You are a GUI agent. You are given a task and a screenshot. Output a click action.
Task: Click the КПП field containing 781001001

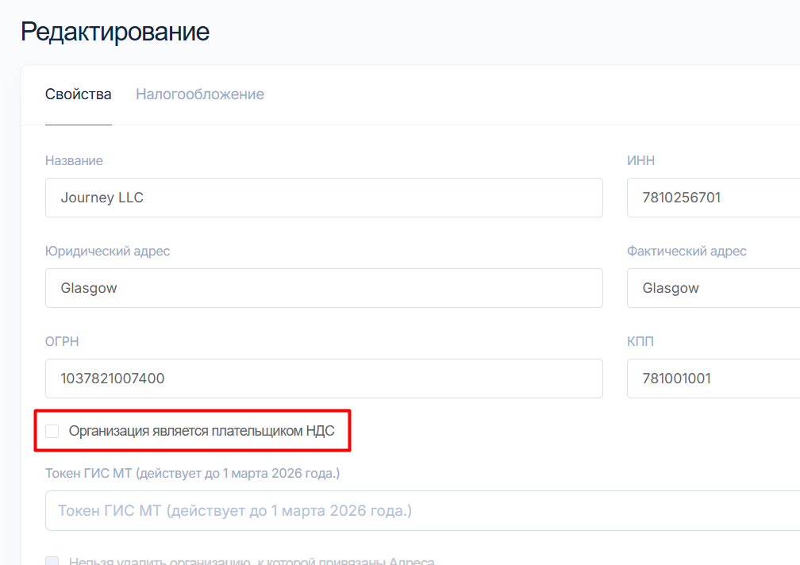click(x=713, y=379)
